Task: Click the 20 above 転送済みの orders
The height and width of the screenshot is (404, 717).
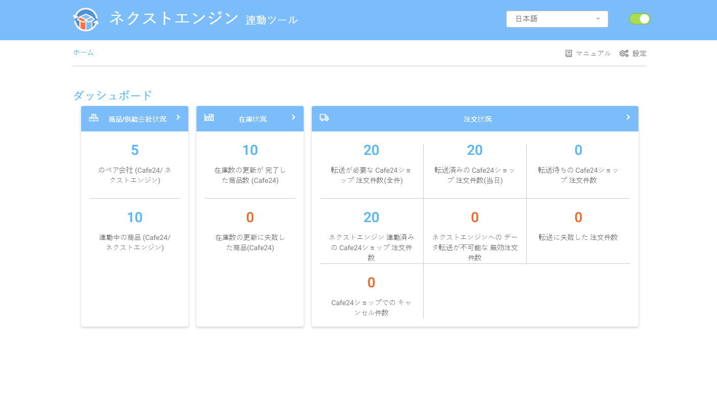Action: tap(475, 150)
